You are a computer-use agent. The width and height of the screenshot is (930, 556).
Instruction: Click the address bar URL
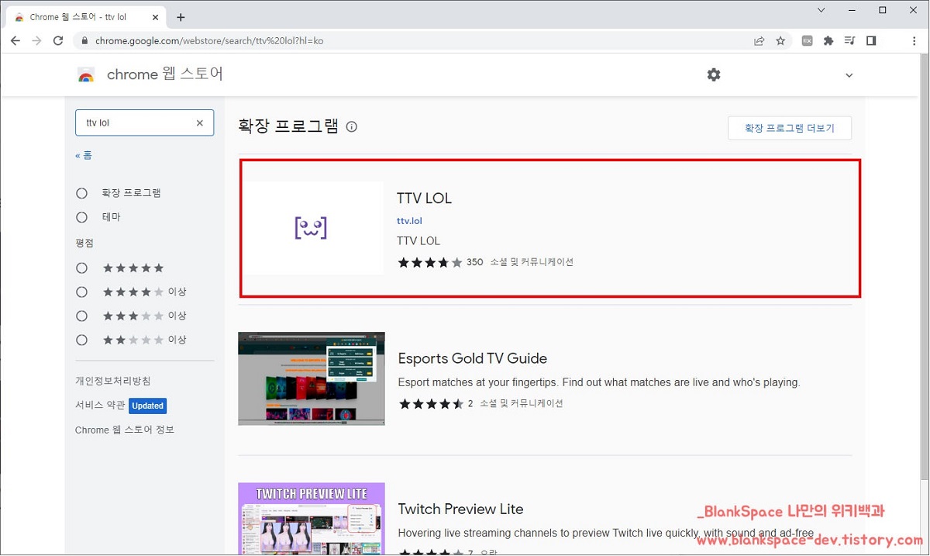(209, 41)
